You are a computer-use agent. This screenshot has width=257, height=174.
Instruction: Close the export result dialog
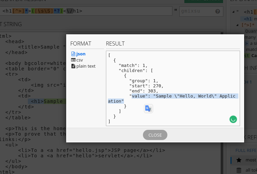coord(155,135)
